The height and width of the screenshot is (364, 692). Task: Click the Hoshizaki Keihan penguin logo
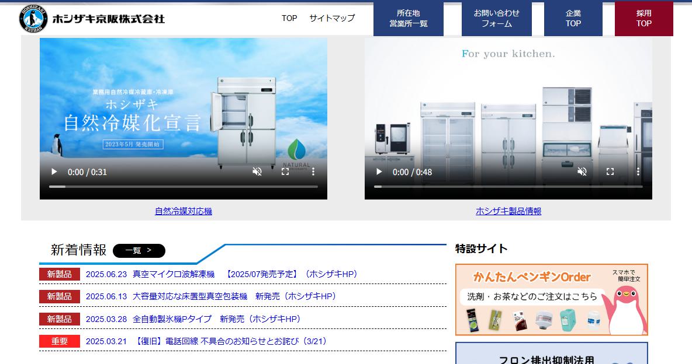[33, 19]
